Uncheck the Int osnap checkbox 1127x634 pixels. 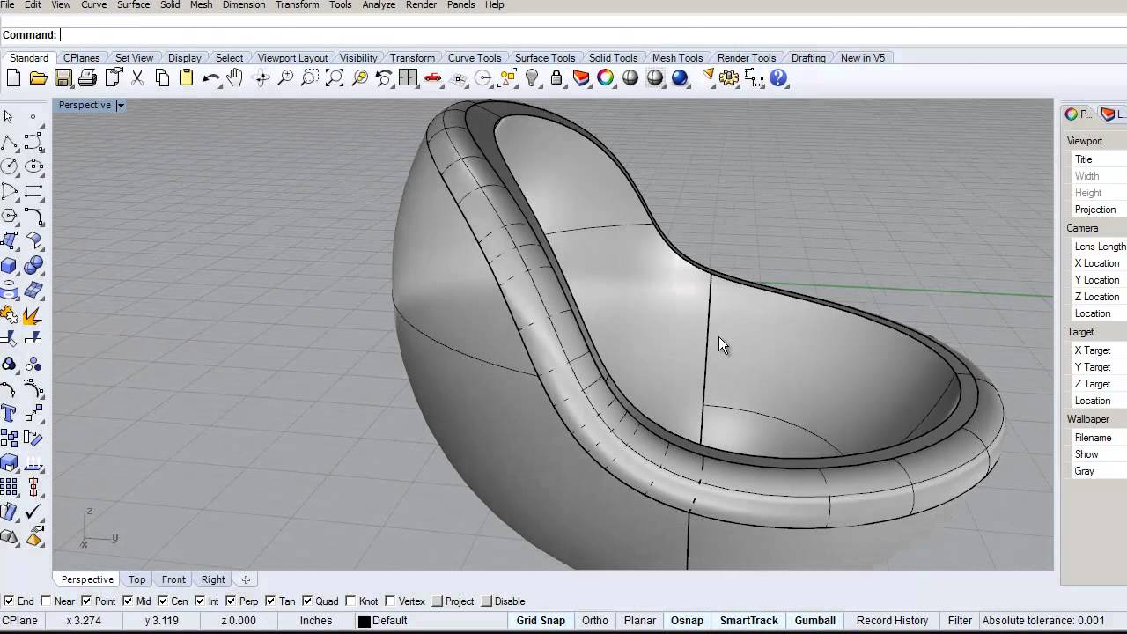200,601
